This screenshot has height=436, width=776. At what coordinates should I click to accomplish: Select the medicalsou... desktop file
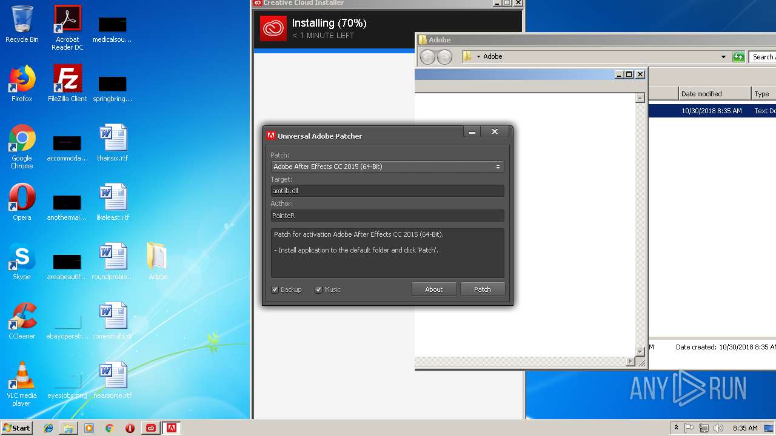tap(113, 28)
